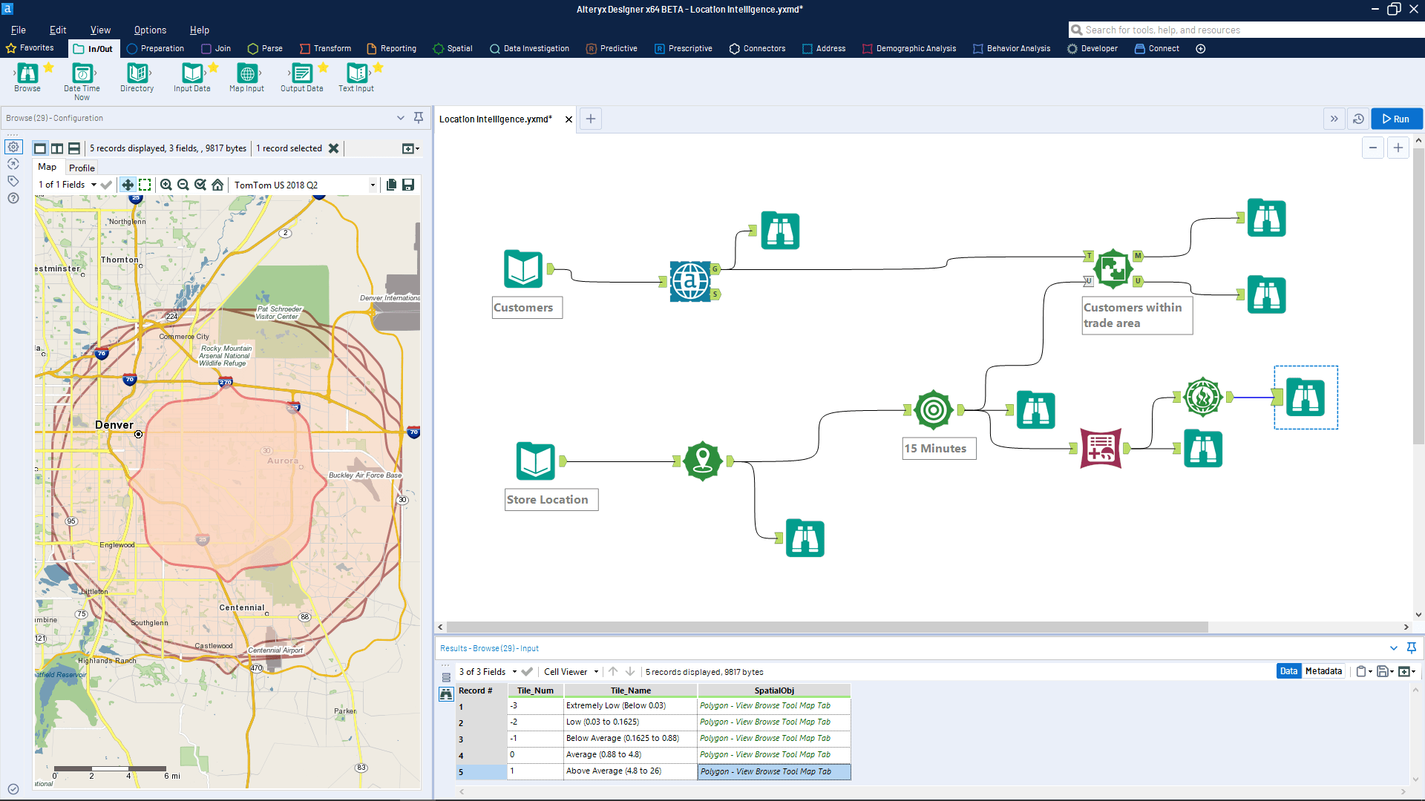Viewport: 1425px width, 801px height.
Task: Enable the rectangle selection mode on map
Action: (x=145, y=185)
